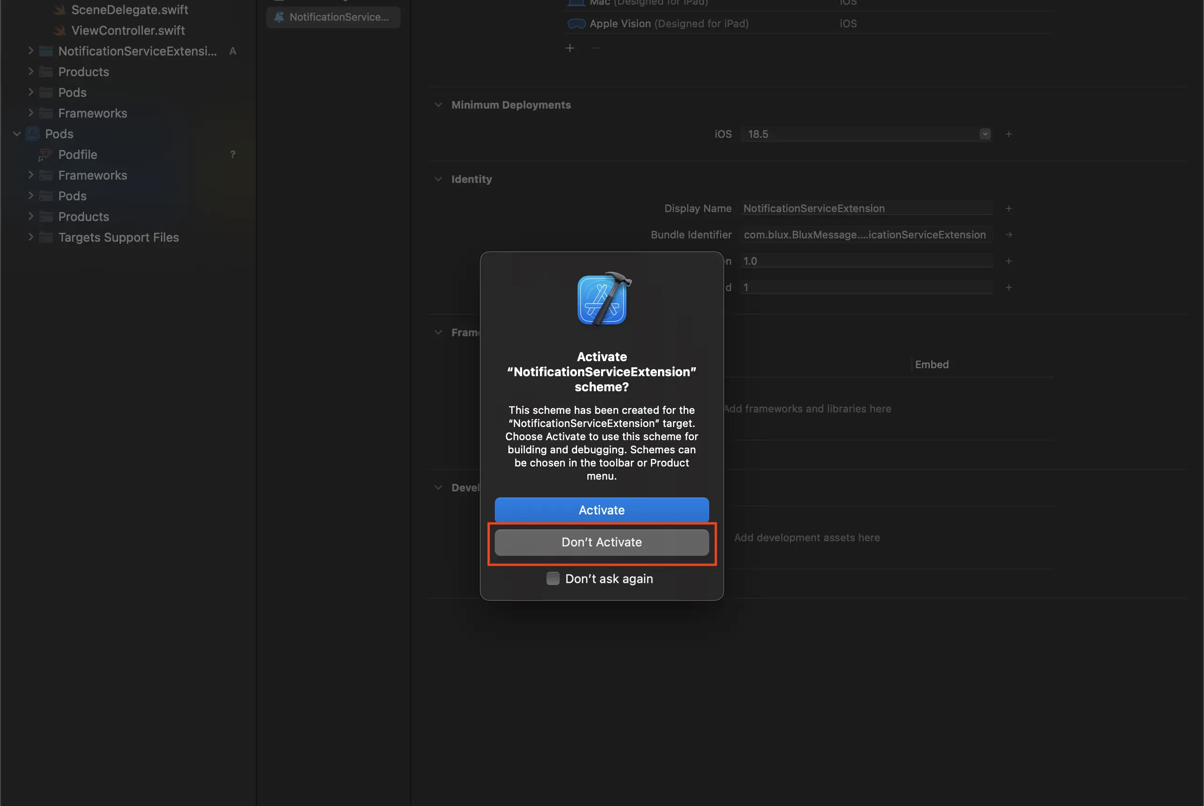This screenshot has width=1204, height=806.
Task: Tick the Don't ask again checkbox
Action: tap(553, 578)
